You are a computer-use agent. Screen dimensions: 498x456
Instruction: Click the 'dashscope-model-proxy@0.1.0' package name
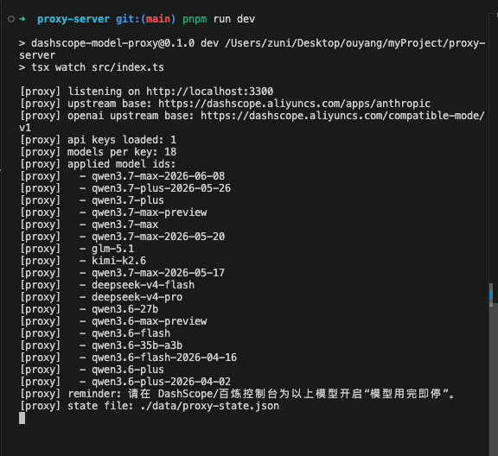pos(112,43)
